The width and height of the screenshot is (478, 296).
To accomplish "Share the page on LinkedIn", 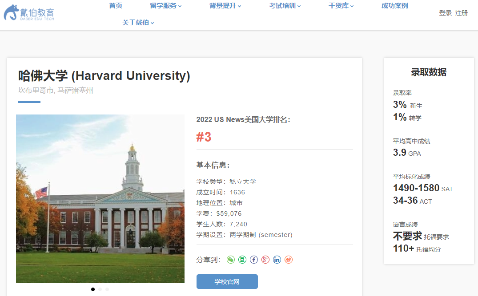I will tap(277, 260).
